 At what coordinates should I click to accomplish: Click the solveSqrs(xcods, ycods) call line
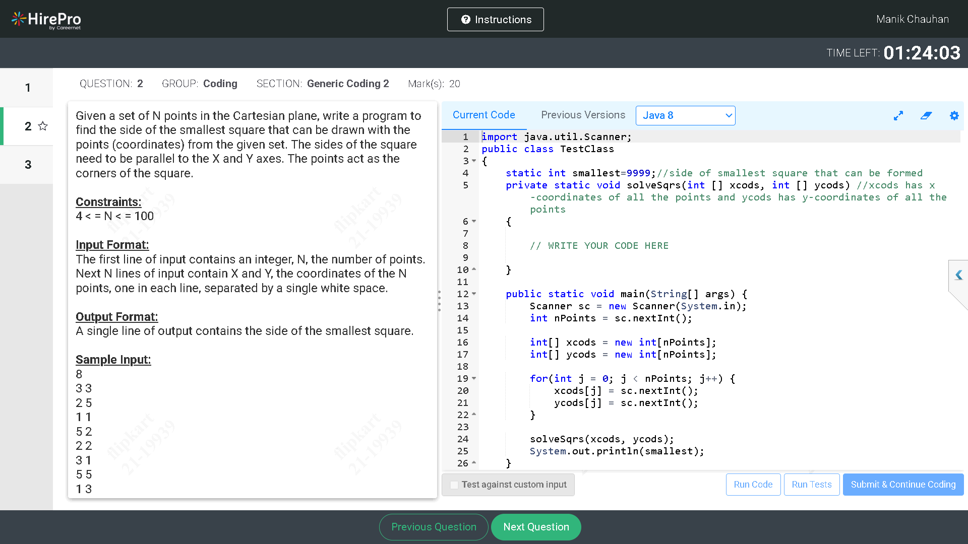pyautogui.click(x=601, y=439)
